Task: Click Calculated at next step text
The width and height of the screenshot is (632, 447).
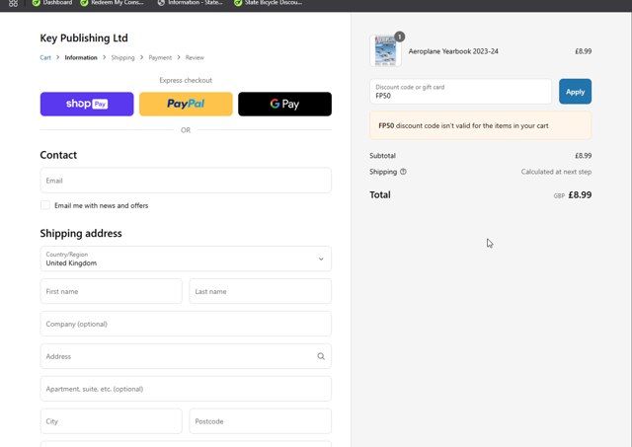Action: tap(556, 172)
